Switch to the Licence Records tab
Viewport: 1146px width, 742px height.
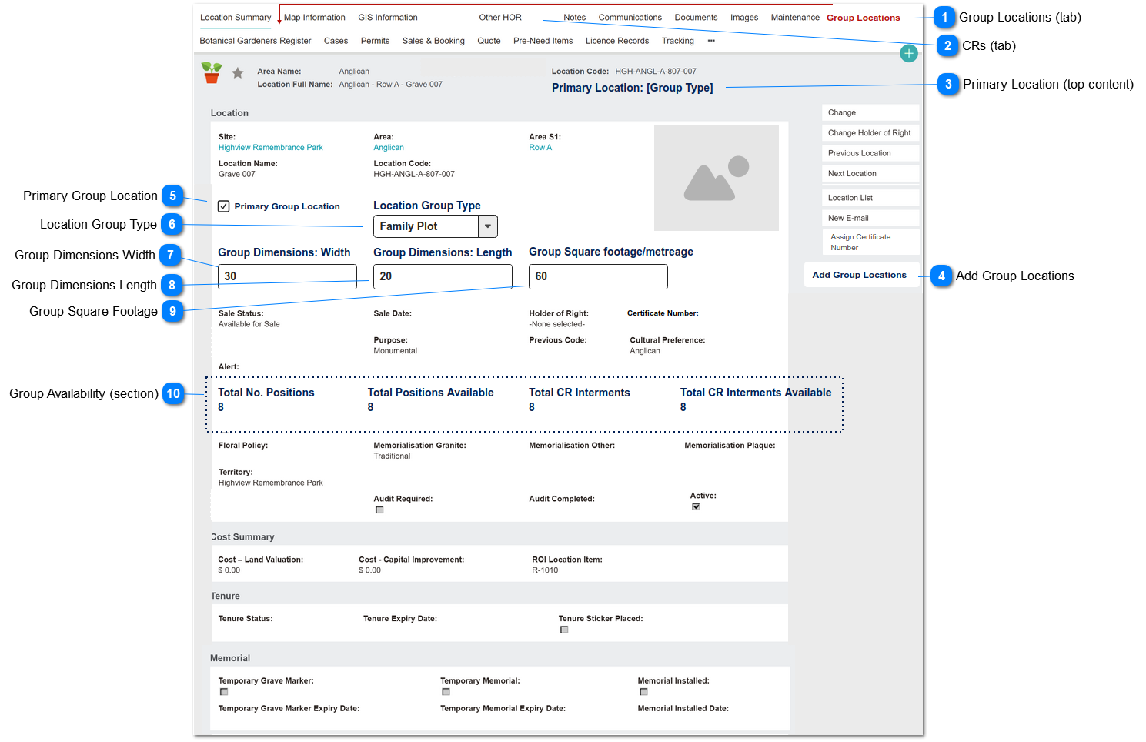pos(617,41)
